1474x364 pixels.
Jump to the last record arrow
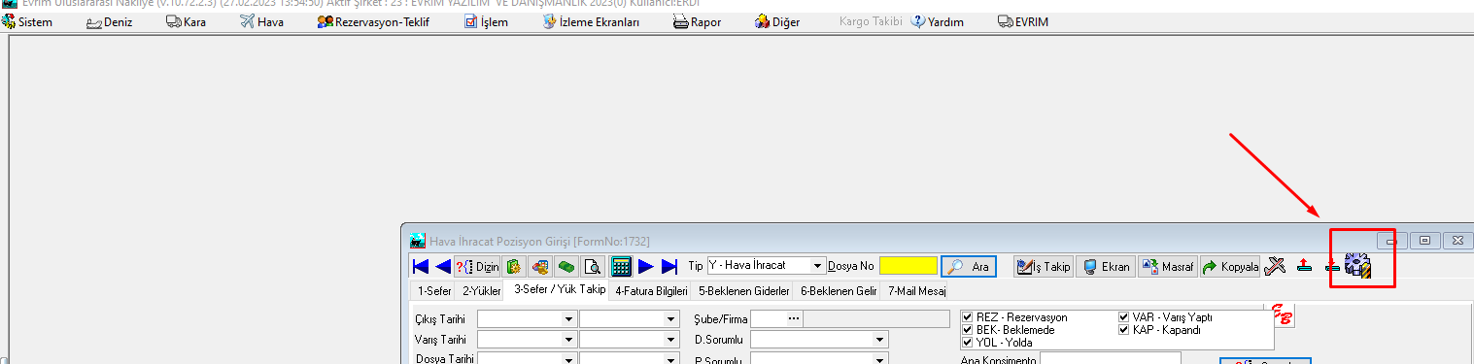[x=669, y=266]
